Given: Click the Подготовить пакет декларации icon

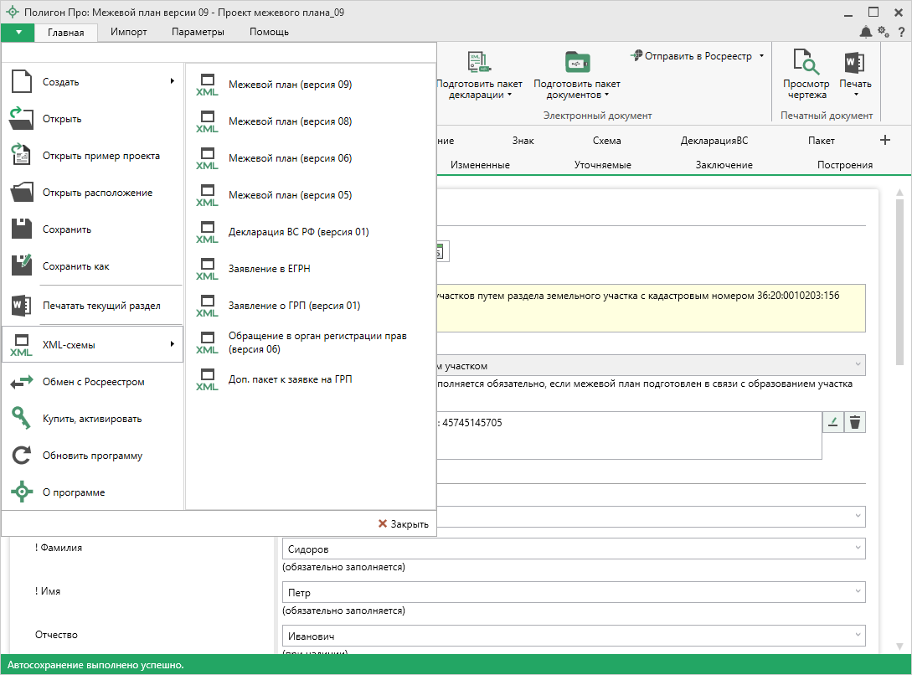Looking at the screenshot, I should 479,64.
